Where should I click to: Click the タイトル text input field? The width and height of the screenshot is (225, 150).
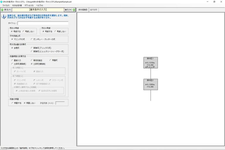click(43, 23)
